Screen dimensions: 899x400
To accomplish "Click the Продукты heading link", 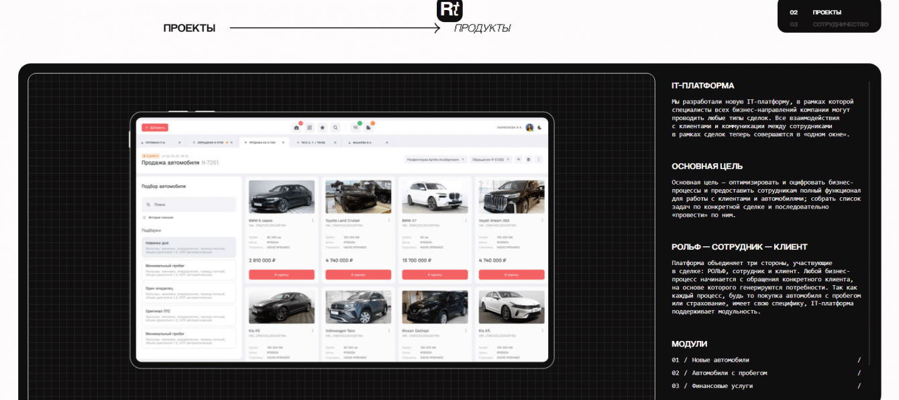I will point(482,28).
